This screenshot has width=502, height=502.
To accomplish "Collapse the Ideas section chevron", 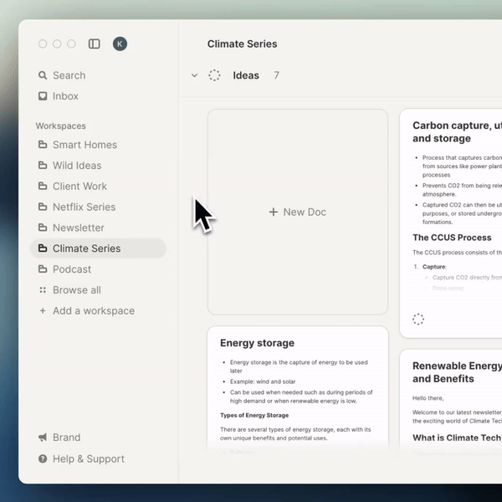I will click(194, 75).
